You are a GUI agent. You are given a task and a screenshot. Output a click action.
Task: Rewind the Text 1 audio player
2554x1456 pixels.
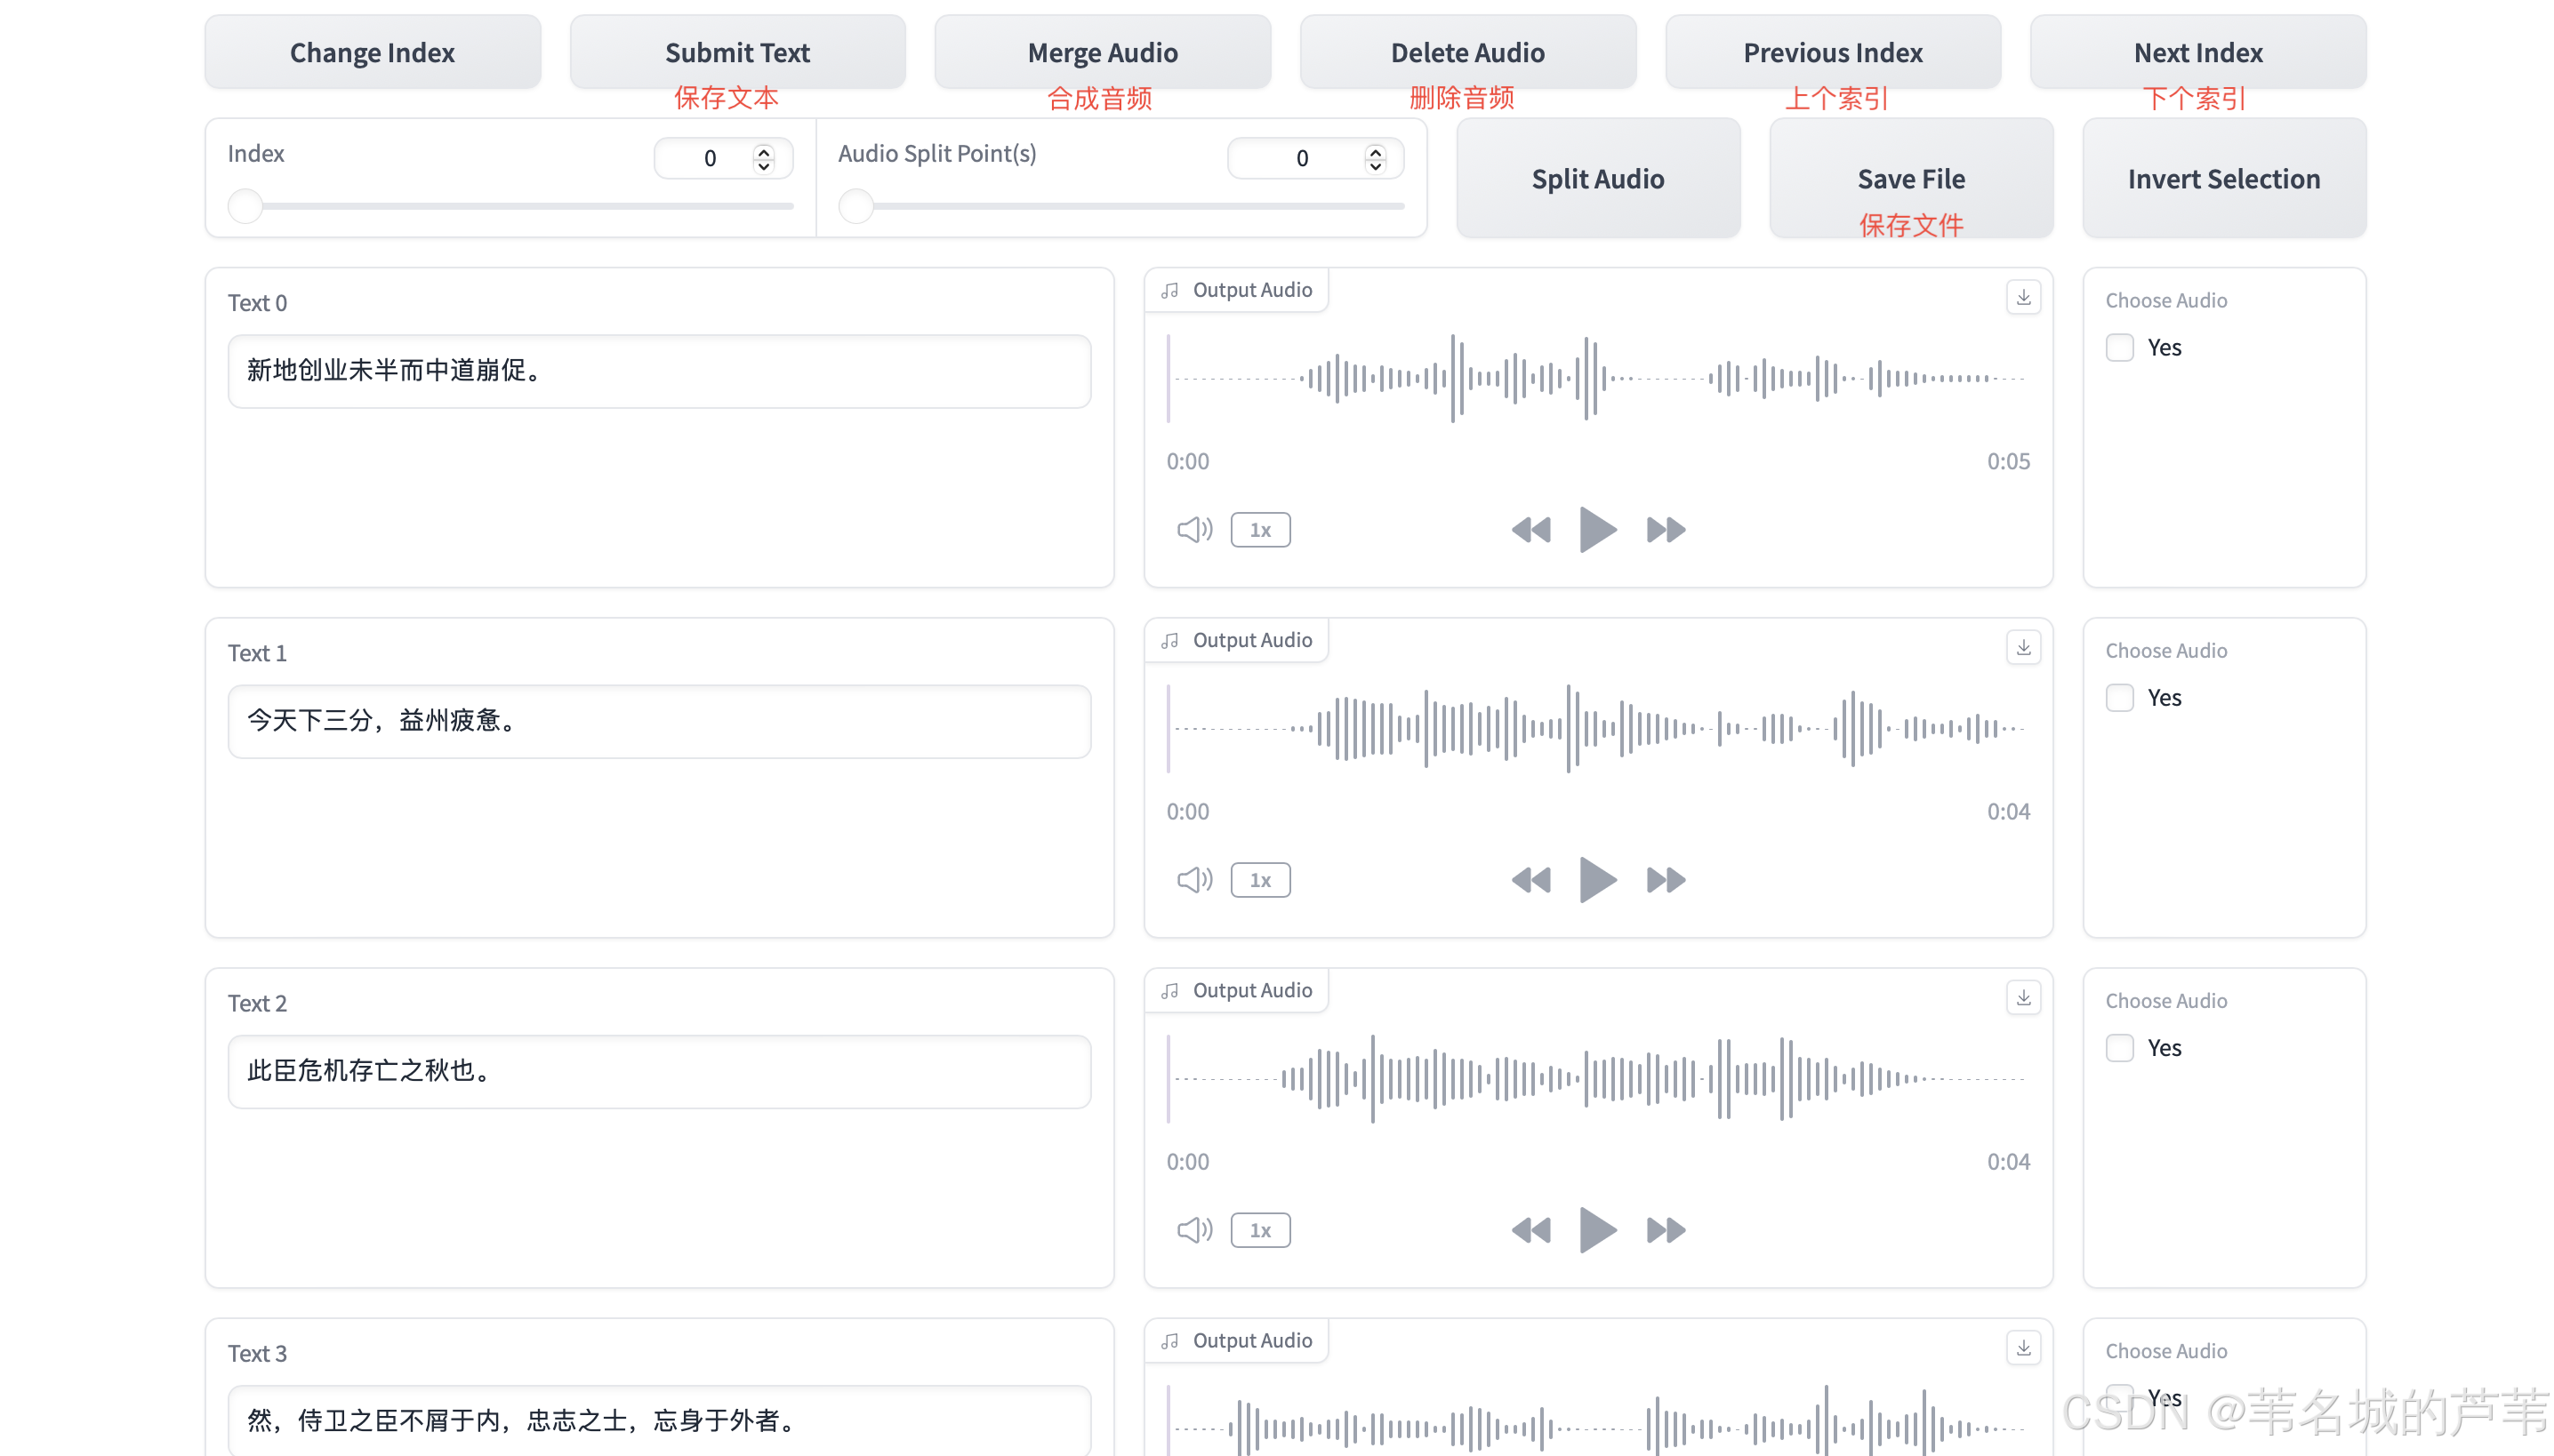tap(1530, 880)
